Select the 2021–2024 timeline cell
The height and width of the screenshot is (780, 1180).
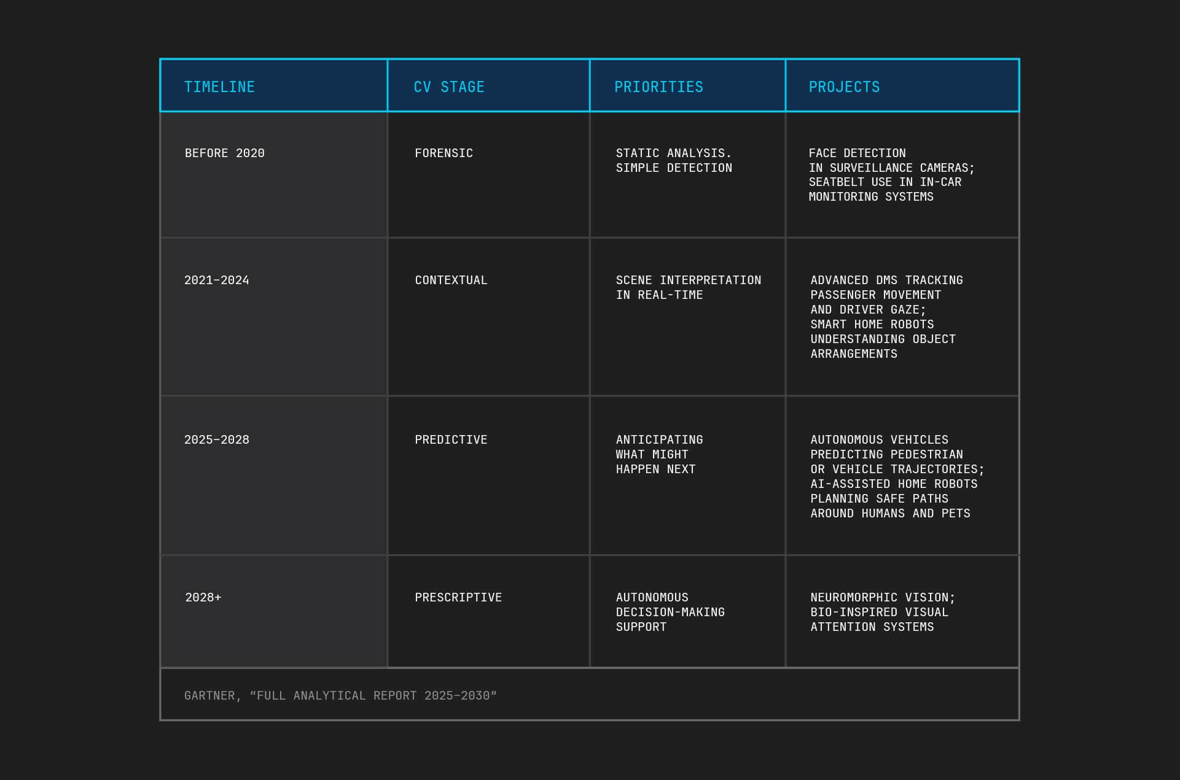point(273,317)
